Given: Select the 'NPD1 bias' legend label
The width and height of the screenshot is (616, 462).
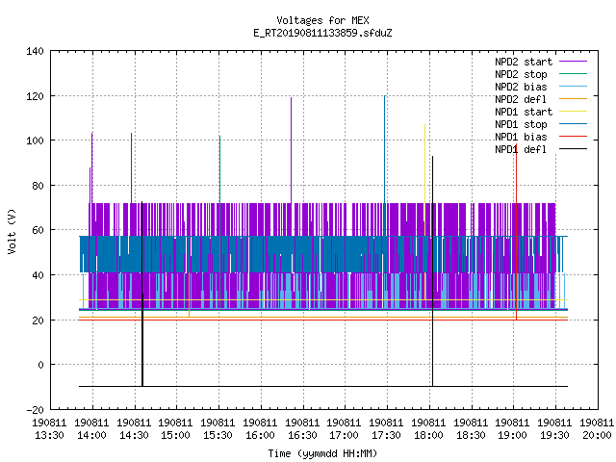Looking at the screenshot, I should pos(521,137).
